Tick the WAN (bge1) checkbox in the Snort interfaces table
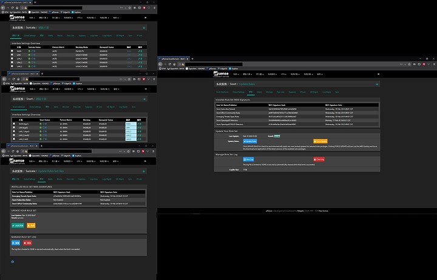The image size is (437, 280). pyautogui.click(x=14, y=123)
